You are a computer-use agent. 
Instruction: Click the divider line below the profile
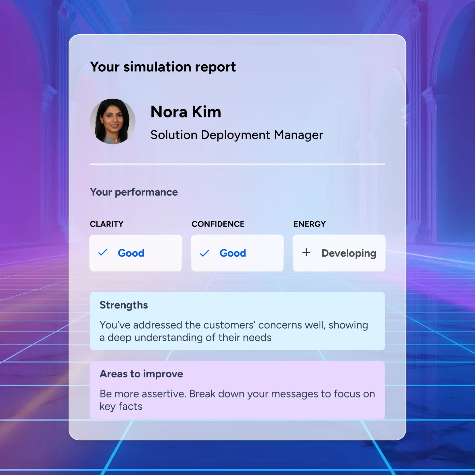point(237,164)
